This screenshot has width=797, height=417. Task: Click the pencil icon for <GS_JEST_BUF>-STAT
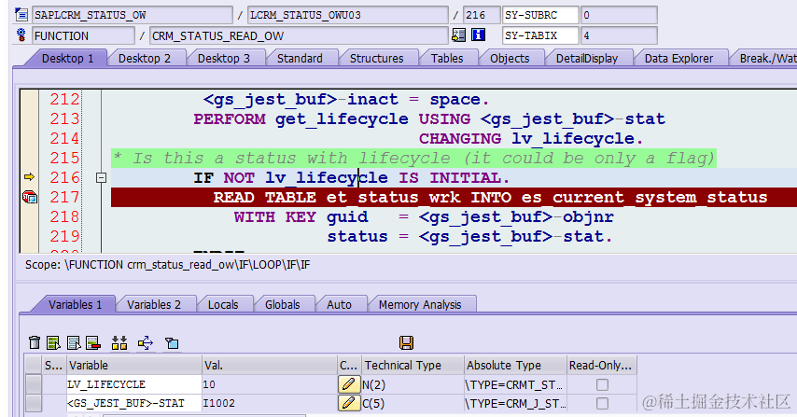click(349, 403)
